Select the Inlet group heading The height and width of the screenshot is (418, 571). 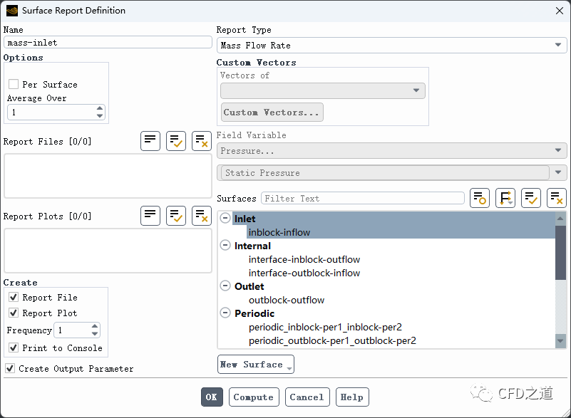[245, 219]
